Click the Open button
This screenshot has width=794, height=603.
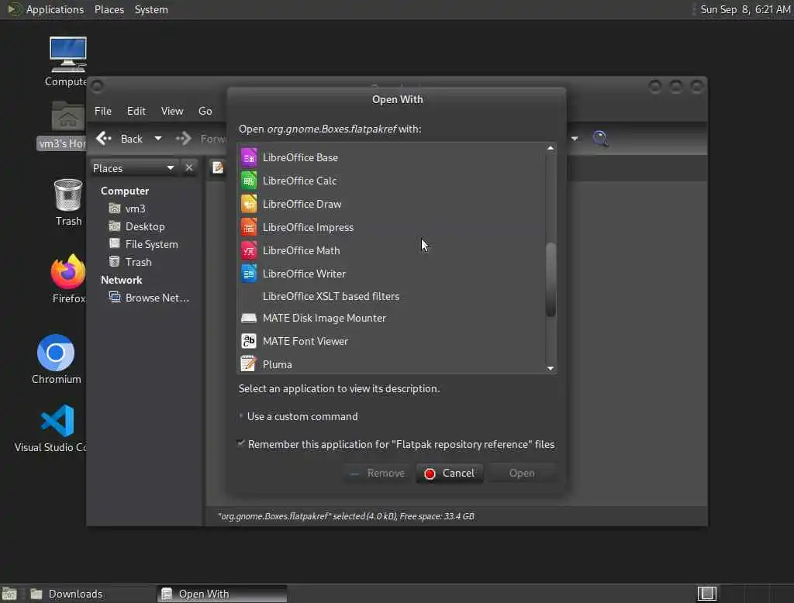coord(522,473)
